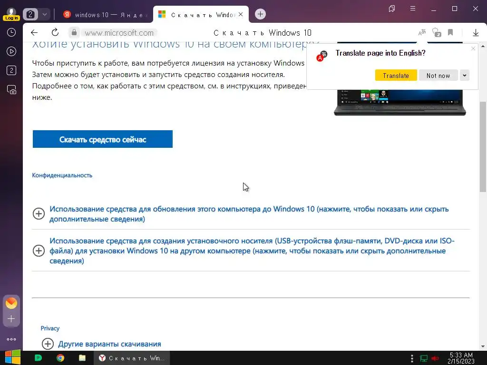Screen dimensions: 487x365
Task: Click the page translate icon in address bar
Action: pos(422,32)
